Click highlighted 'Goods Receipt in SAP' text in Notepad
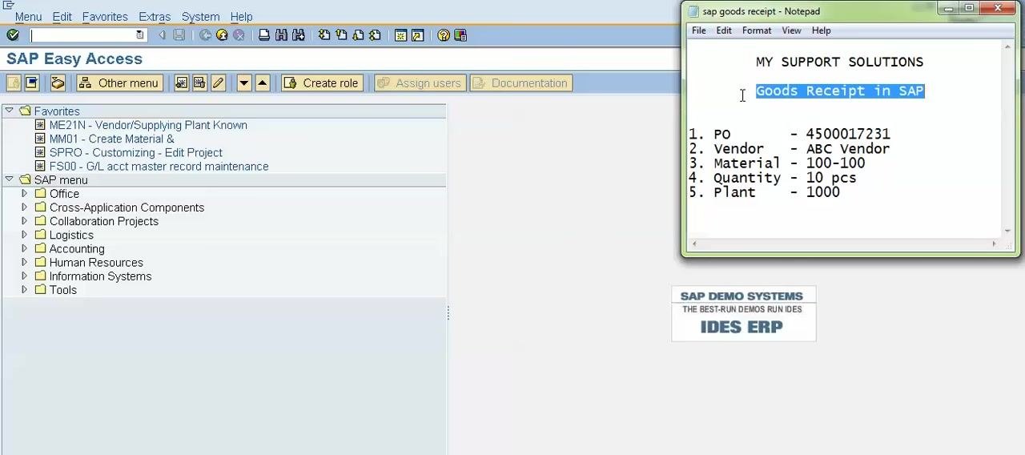 pos(840,91)
